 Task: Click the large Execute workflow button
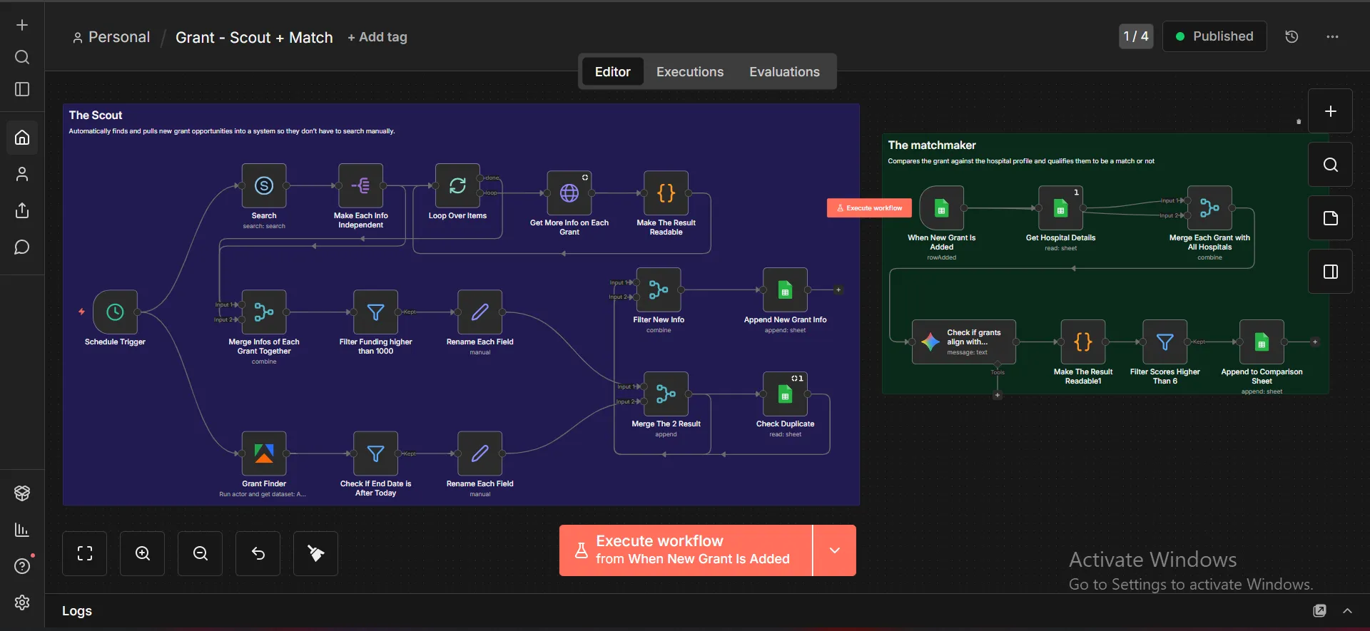pos(686,550)
